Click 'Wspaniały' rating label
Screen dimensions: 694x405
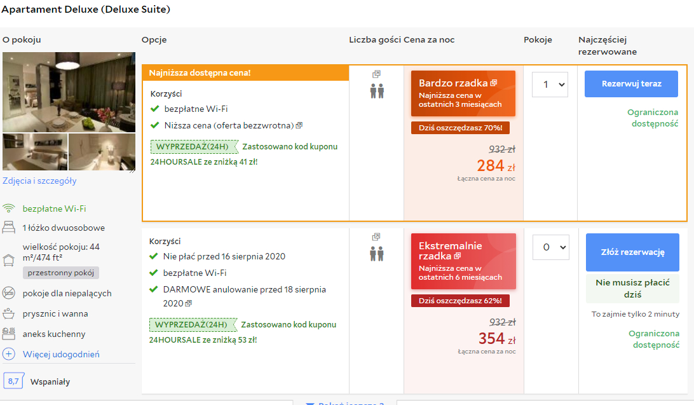[x=50, y=381]
